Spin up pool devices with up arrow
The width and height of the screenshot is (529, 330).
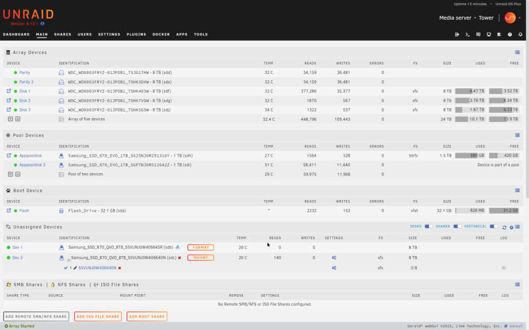coord(18,174)
